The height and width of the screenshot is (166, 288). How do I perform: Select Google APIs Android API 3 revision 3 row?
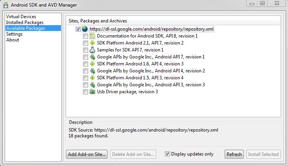151,85
